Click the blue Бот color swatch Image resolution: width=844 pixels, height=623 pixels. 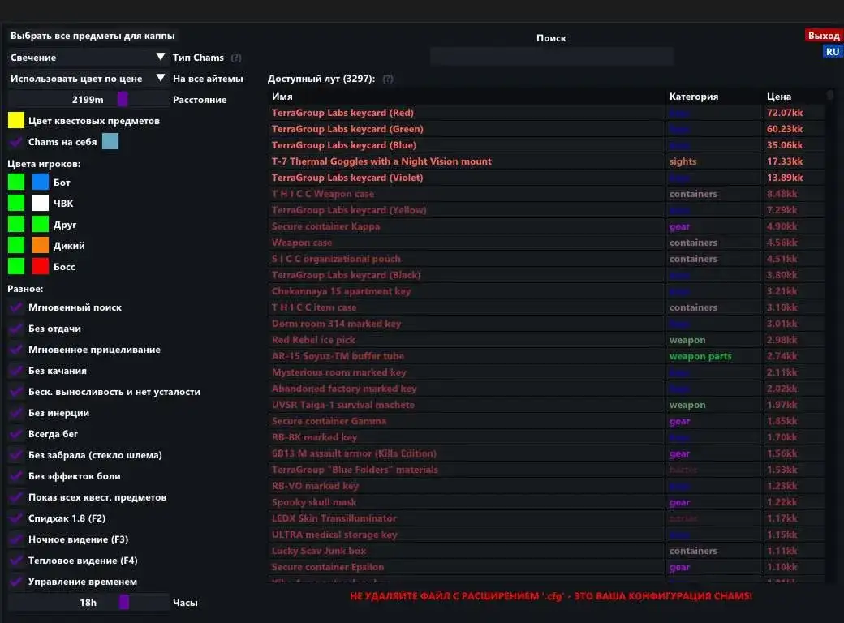(x=41, y=182)
